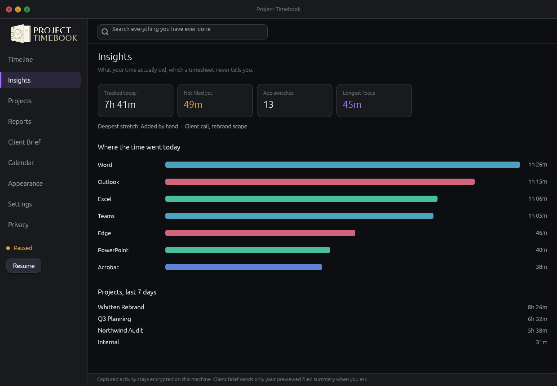This screenshot has width=557, height=386.
Task: Click the '5h 38m' project total
Action: pos(538,331)
